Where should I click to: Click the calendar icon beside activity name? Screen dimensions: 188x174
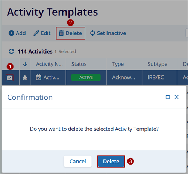pyautogui.click(x=38, y=77)
